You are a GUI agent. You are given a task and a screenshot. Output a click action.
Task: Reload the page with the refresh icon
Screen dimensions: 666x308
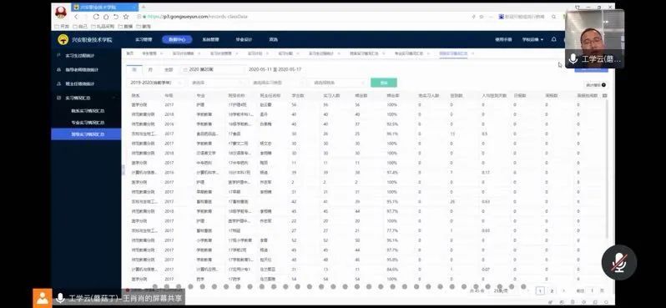96,17
